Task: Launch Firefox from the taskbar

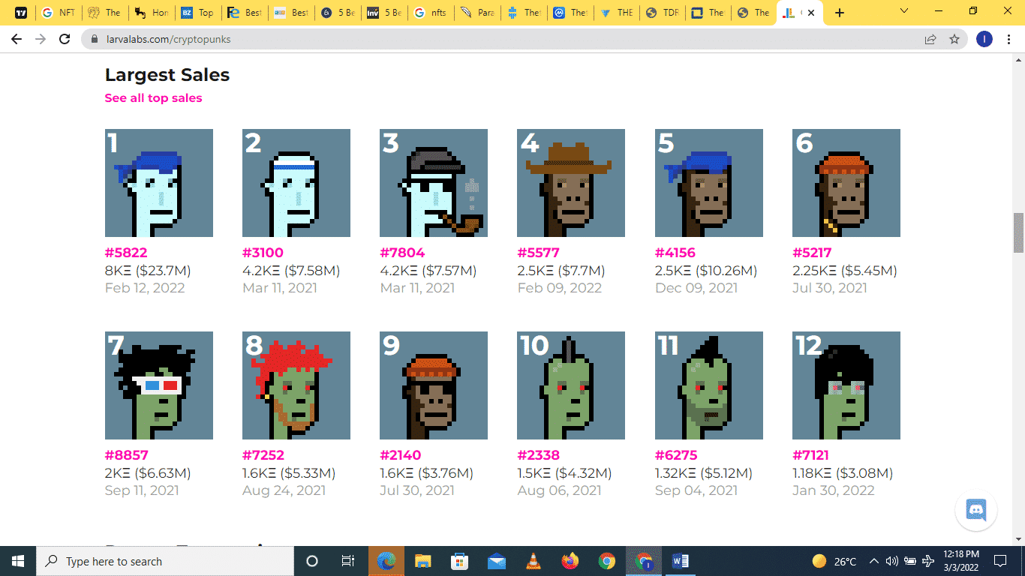Action: point(570,561)
